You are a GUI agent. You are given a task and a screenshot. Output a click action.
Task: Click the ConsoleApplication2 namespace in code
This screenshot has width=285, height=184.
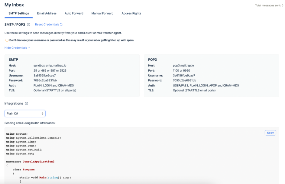pyautogui.click(x=39, y=162)
